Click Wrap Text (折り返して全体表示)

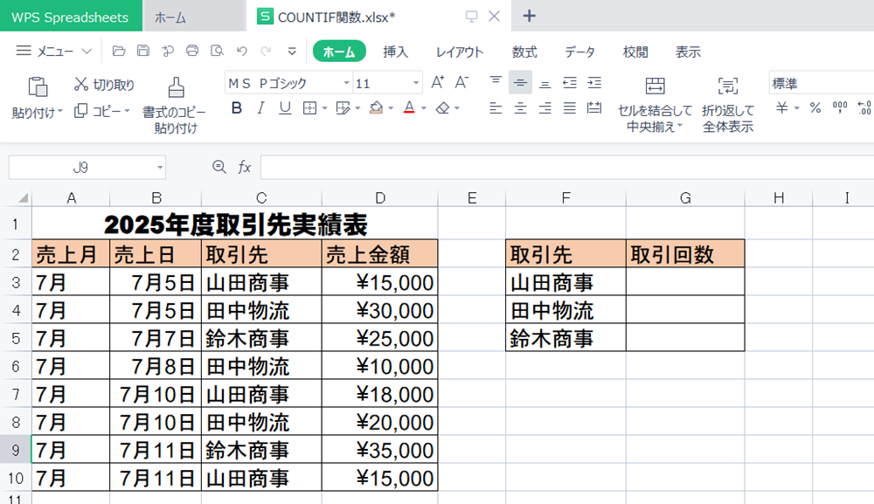728,106
